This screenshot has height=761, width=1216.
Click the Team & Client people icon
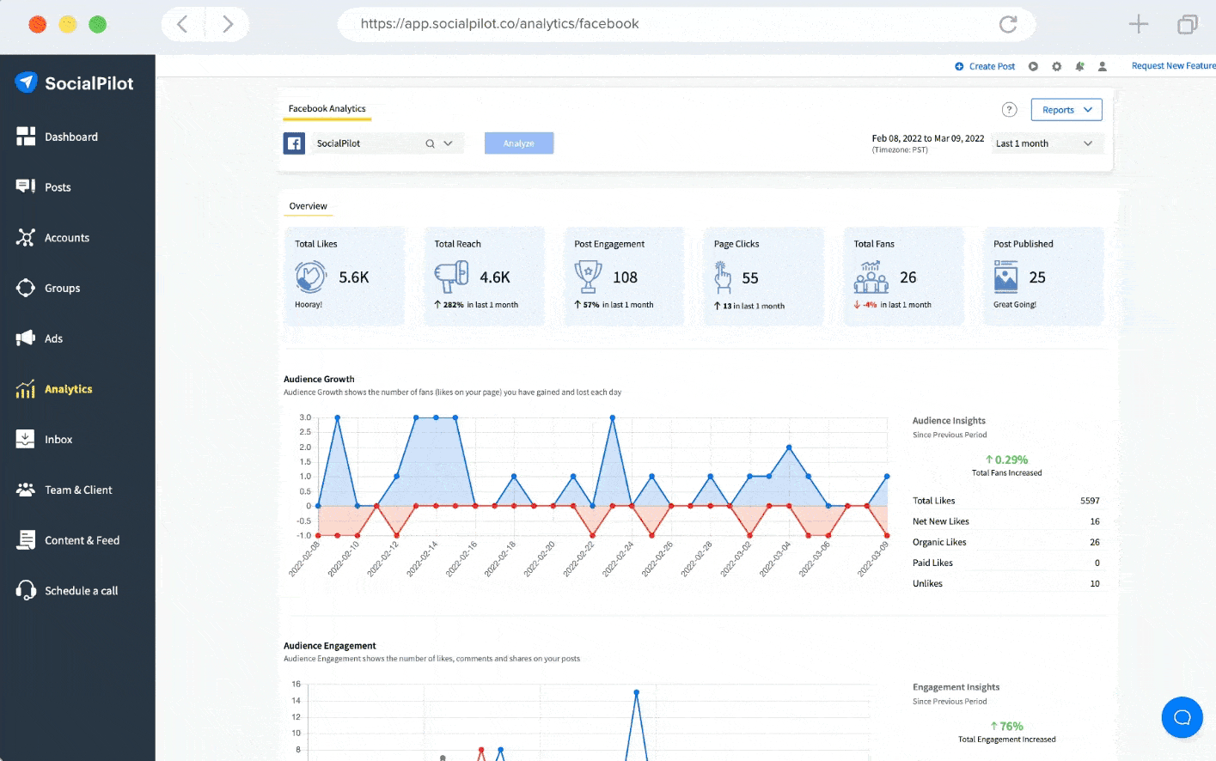[x=26, y=490]
